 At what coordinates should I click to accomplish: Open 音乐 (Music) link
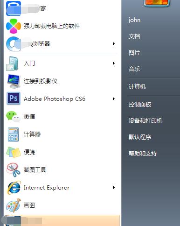pos(134,69)
